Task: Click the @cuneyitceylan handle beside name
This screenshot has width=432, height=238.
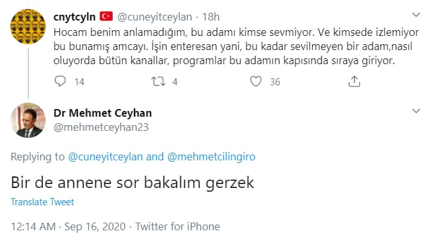Action: click(155, 17)
